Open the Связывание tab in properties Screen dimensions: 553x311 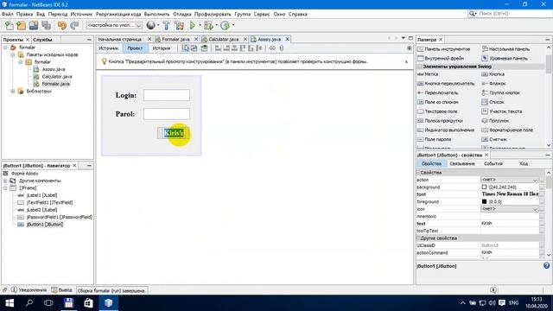pos(462,163)
